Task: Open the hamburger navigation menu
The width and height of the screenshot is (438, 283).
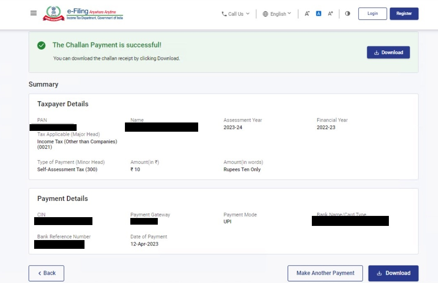Action: (33, 13)
